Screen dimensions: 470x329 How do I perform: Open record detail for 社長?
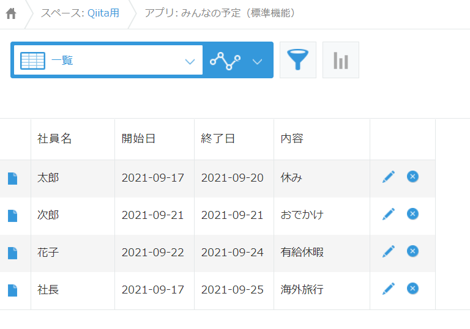click(13, 290)
